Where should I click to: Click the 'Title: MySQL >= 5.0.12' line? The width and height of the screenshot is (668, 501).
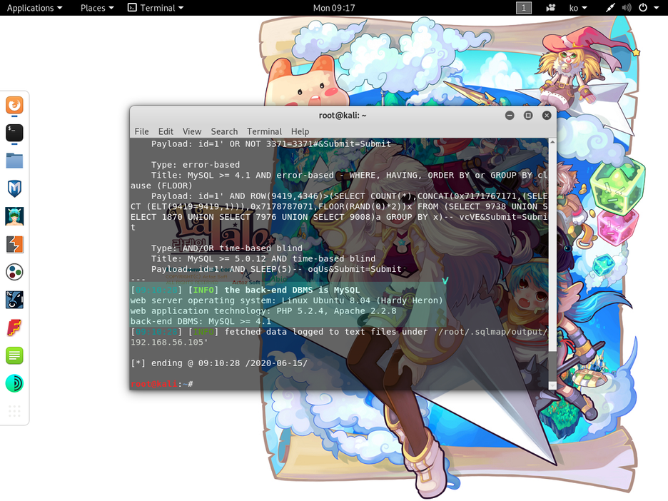[x=263, y=258]
